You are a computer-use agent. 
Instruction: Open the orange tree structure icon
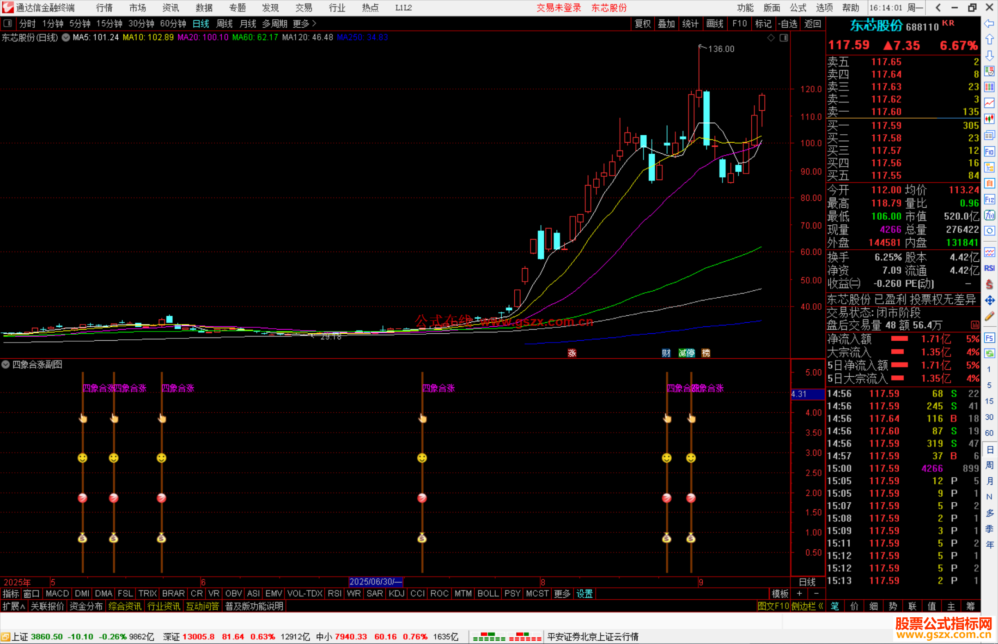coord(989,167)
